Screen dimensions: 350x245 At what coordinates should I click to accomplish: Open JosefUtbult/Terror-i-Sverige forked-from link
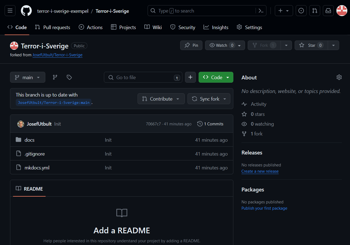[x=58, y=55]
